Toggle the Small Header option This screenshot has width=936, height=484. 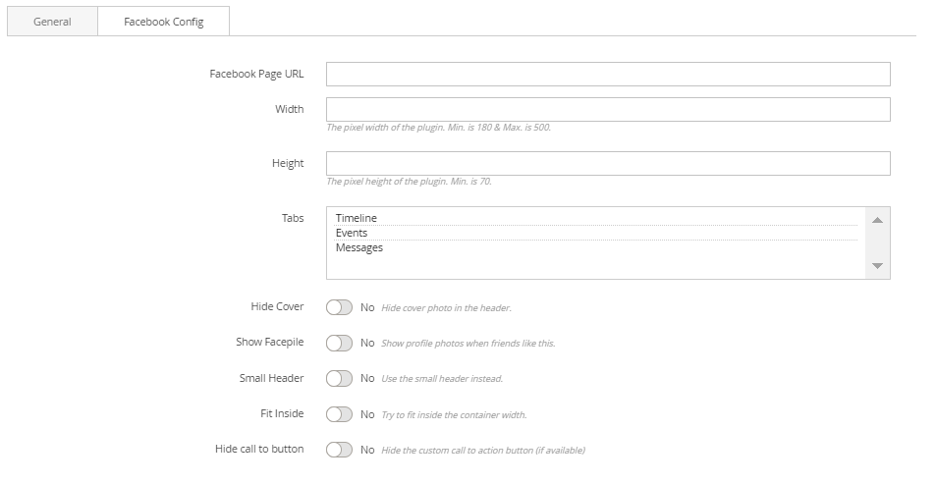coord(339,378)
